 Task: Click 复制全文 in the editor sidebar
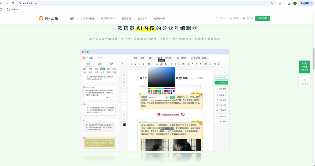pos(221,95)
